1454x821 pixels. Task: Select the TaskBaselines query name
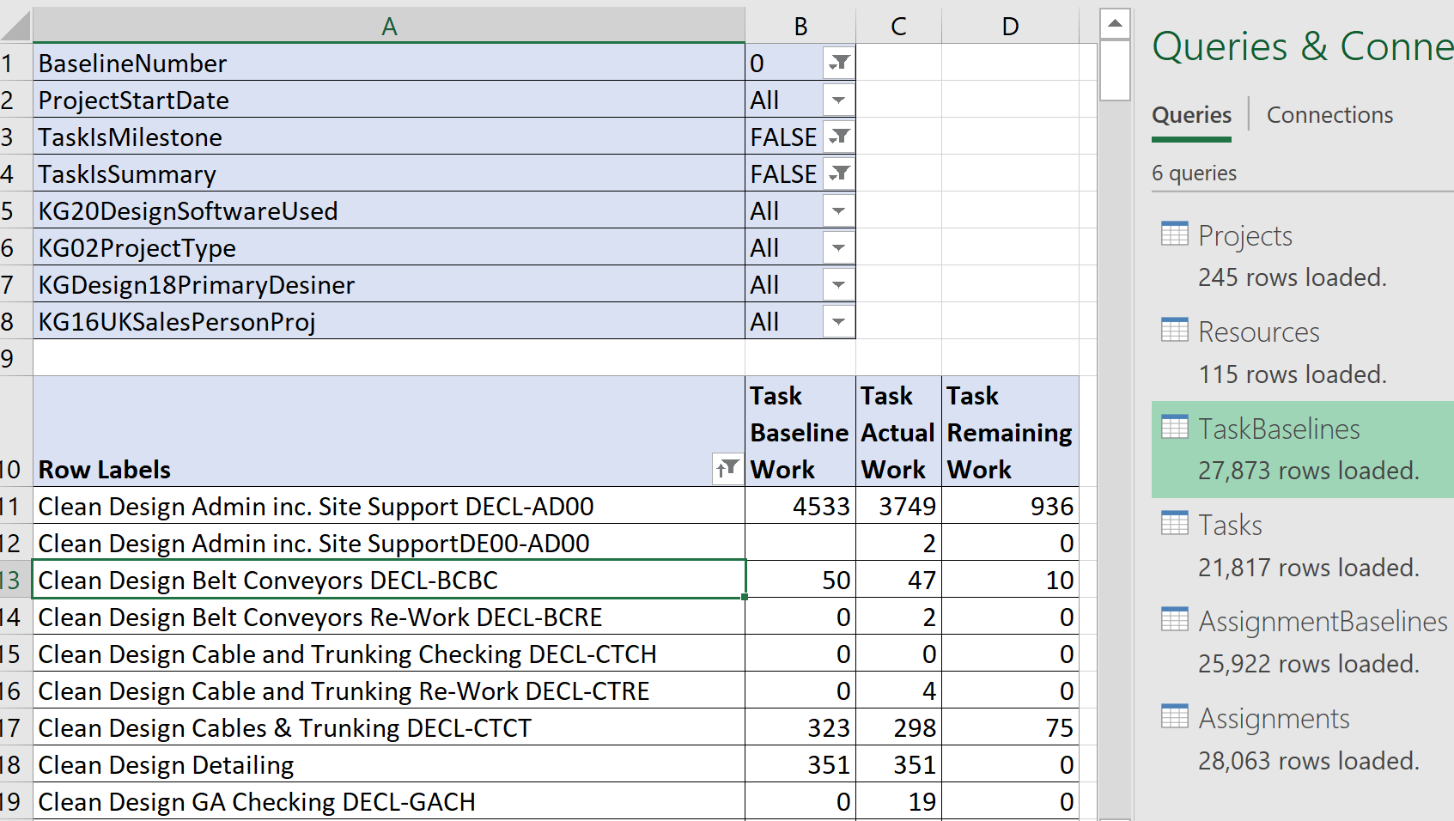coord(1280,429)
